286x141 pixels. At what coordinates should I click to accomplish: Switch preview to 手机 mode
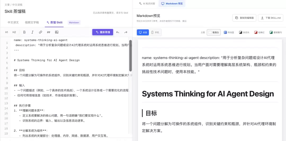click(155, 32)
